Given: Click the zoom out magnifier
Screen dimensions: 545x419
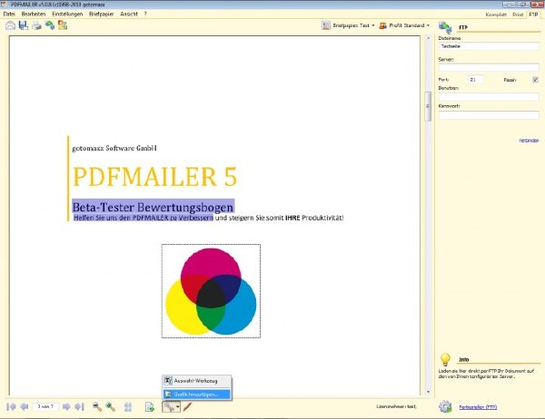Looking at the screenshot, I should (97, 406).
